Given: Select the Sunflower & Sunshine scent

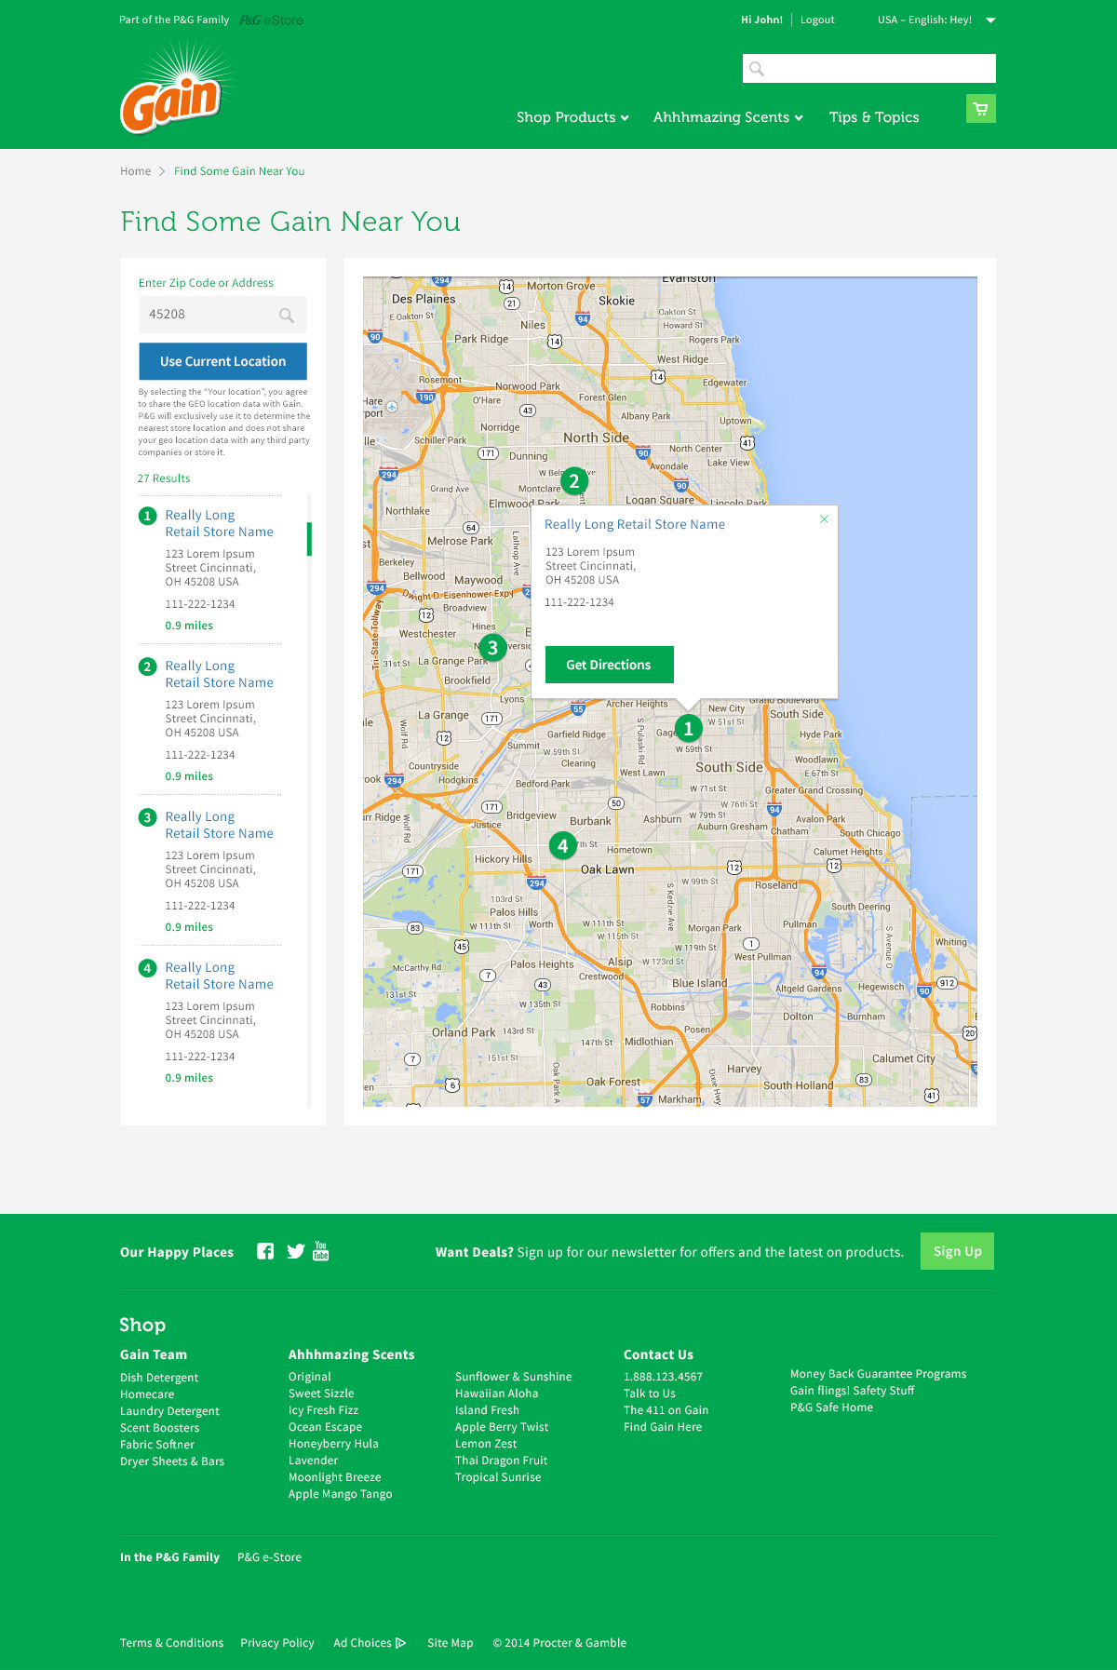Looking at the screenshot, I should click(514, 1377).
